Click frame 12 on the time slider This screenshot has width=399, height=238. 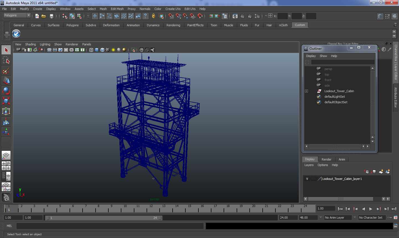coord(151,208)
